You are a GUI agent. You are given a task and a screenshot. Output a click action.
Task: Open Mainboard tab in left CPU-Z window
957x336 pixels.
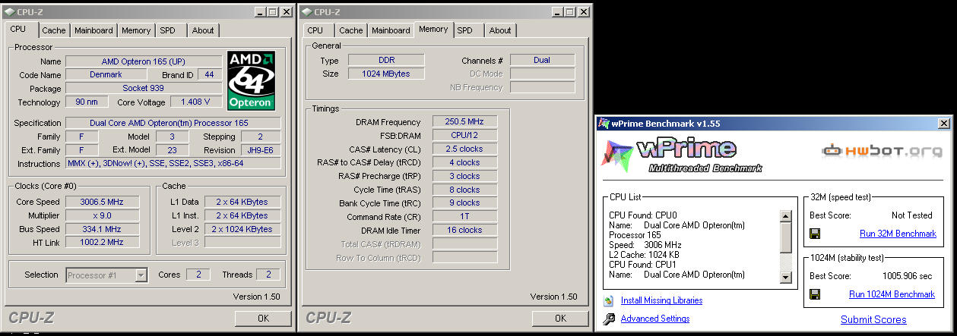point(94,30)
